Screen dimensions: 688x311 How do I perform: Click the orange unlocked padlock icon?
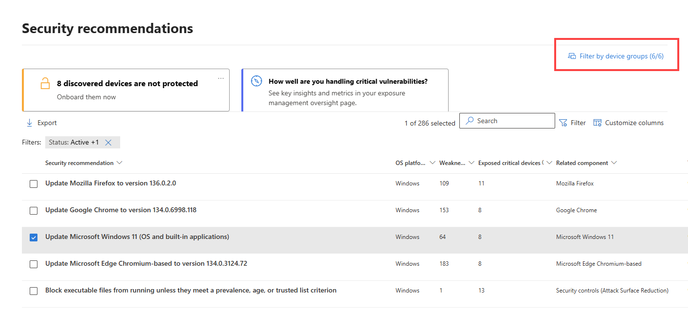(x=45, y=84)
